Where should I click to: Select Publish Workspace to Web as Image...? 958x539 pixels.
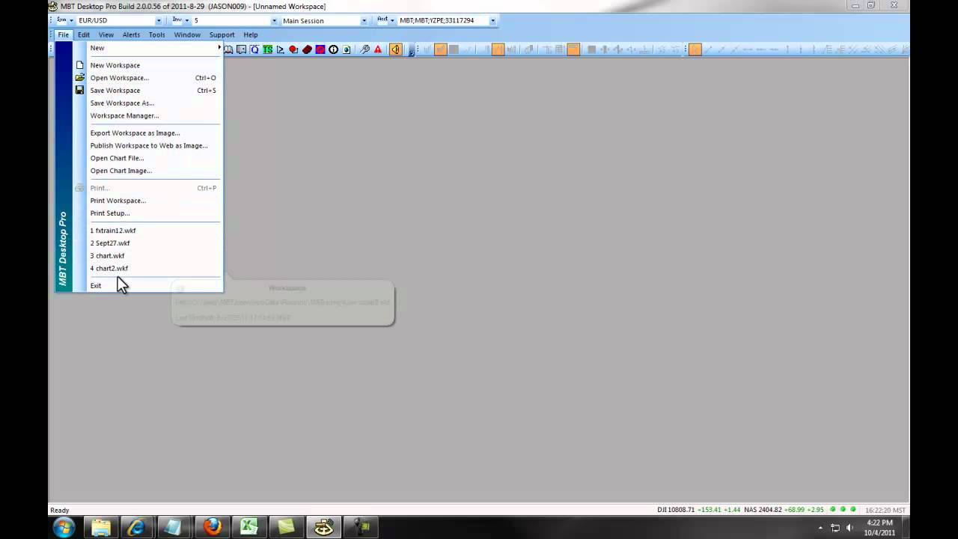tap(149, 146)
